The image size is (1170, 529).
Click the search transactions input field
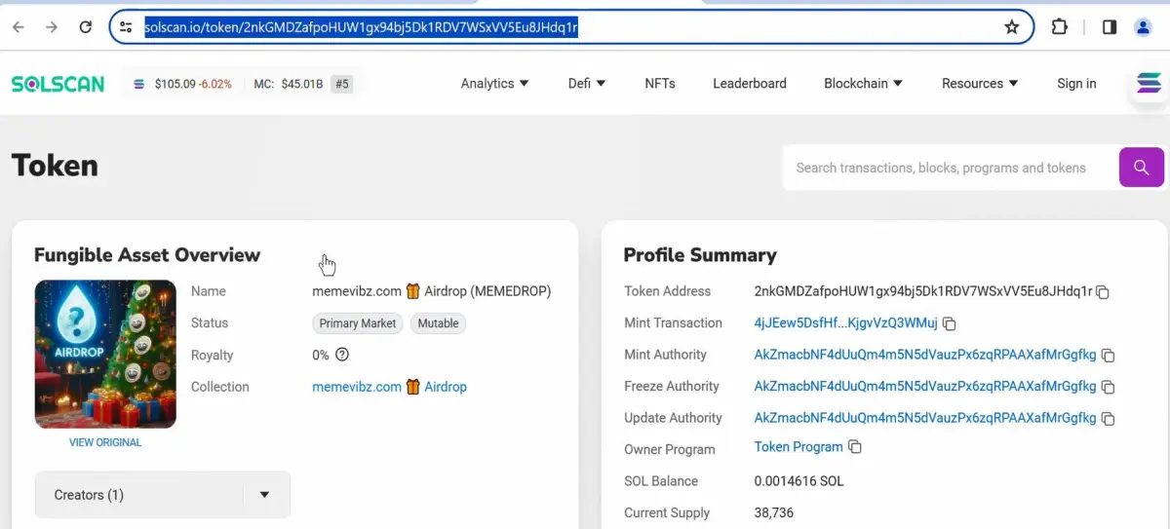tap(951, 168)
